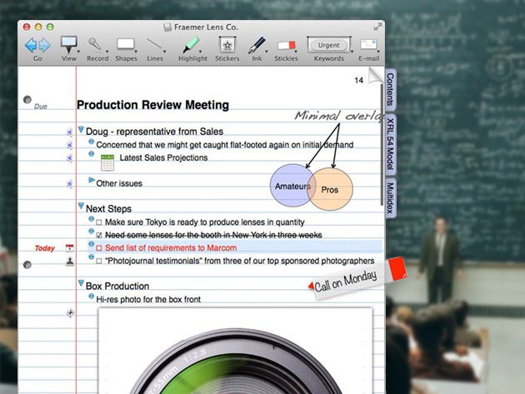Select the Highlight marker tool
The height and width of the screenshot is (394, 525).
(x=191, y=45)
